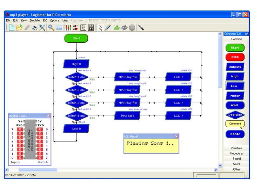Toggle input 0 on the Digital Panel
The height and width of the screenshot is (190, 254).
click(20, 158)
